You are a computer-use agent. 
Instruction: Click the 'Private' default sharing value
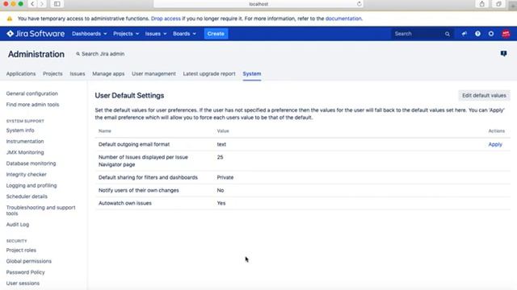pyautogui.click(x=225, y=177)
